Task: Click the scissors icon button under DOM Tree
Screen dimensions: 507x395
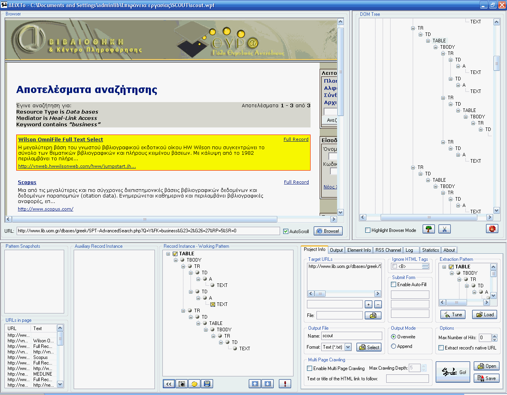Action: coord(444,229)
